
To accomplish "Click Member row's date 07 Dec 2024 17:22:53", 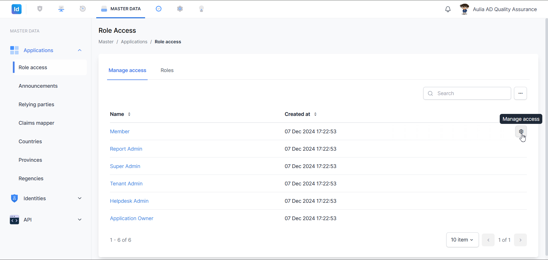I will tap(310, 132).
